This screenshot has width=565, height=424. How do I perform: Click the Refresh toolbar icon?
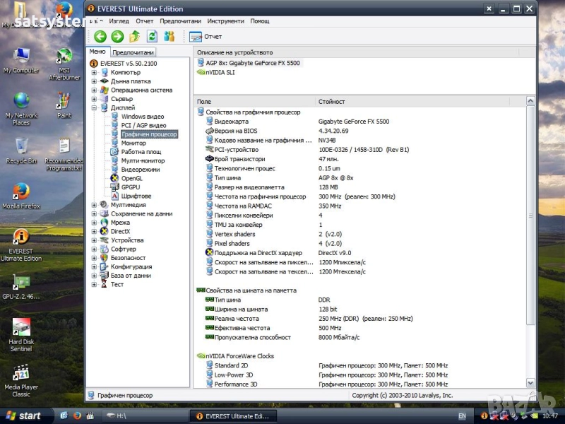click(151, 36)
